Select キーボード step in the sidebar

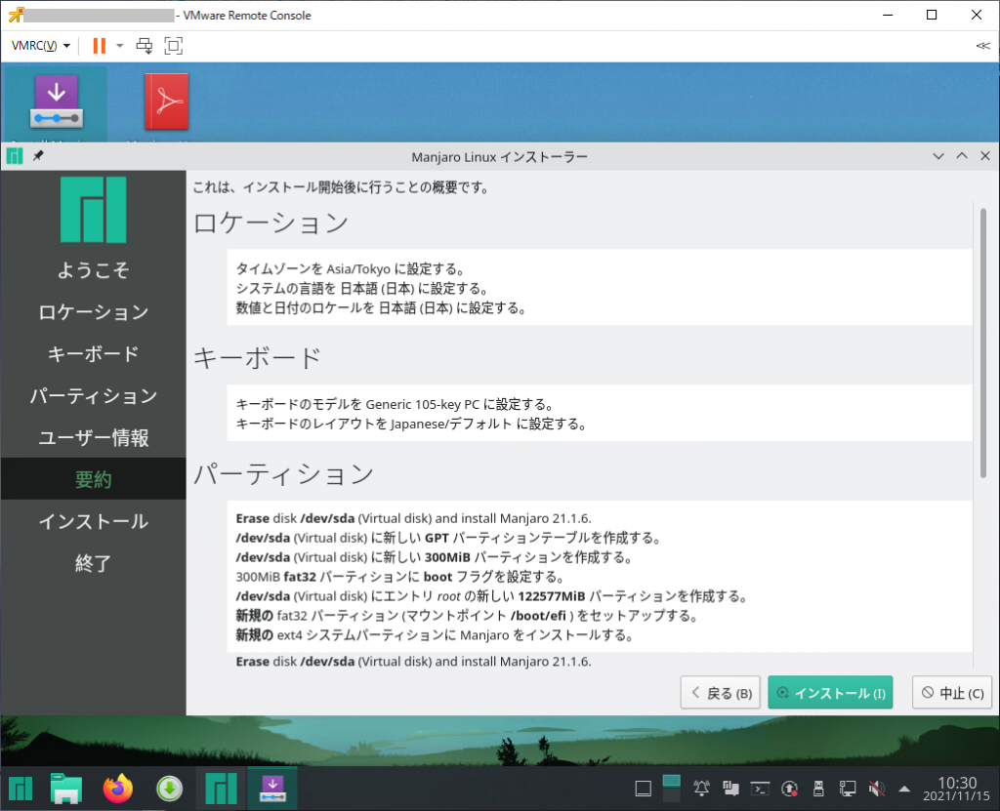click(x=93, y=354)
